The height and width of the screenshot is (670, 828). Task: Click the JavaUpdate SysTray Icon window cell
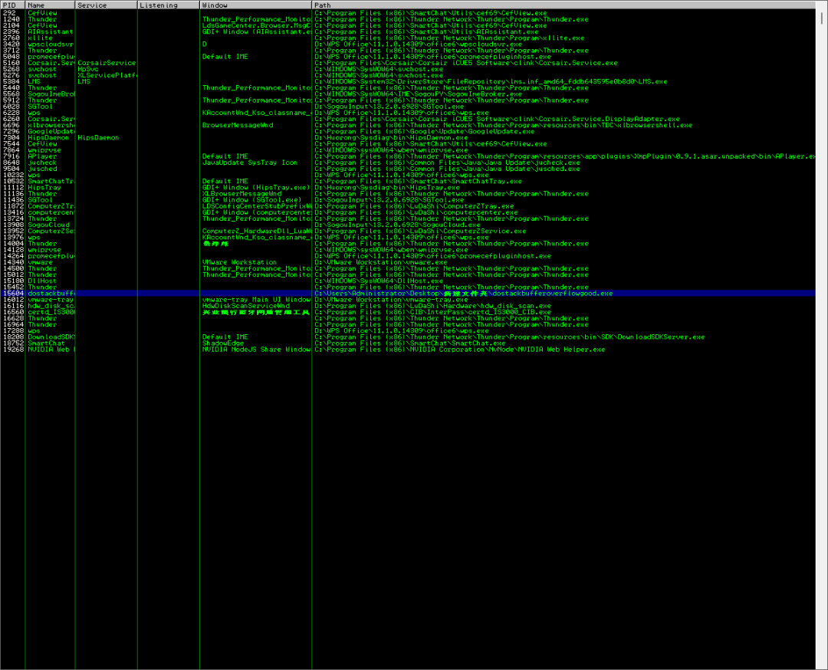pos(250,163)
